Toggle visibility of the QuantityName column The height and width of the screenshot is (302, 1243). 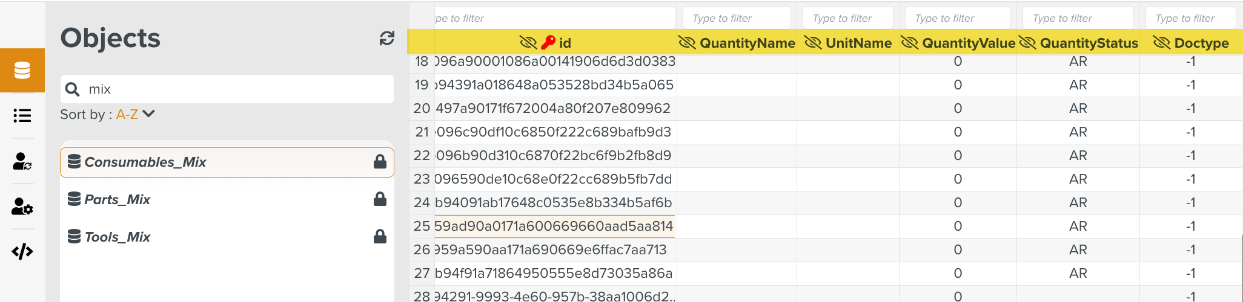tap(687, 43)
